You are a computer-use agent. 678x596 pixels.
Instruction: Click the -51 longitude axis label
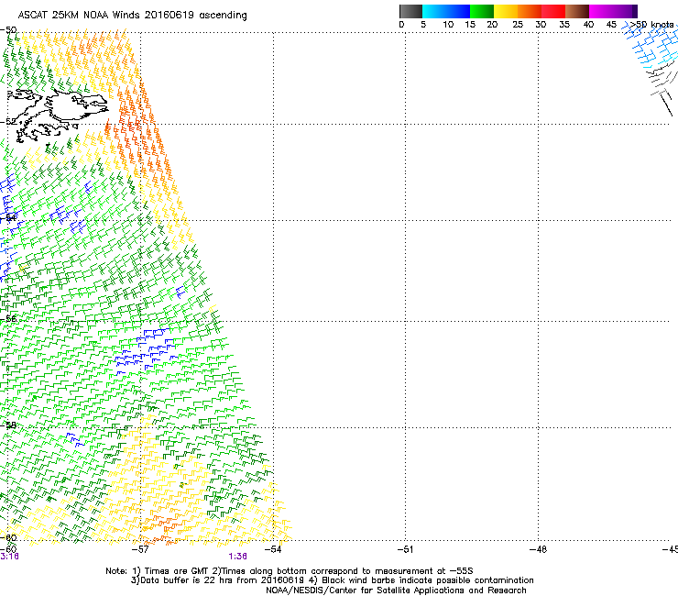[405, 549]
